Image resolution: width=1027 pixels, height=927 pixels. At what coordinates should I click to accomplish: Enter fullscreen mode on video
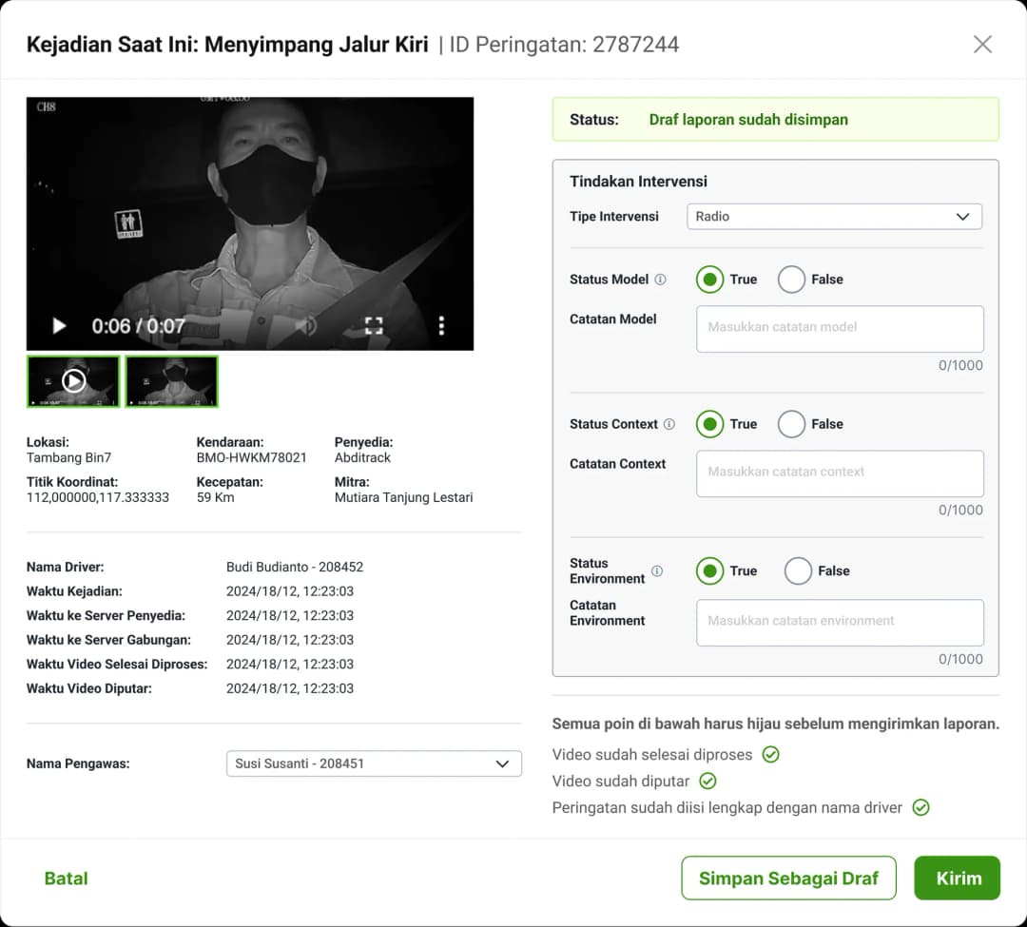point(374,326)
